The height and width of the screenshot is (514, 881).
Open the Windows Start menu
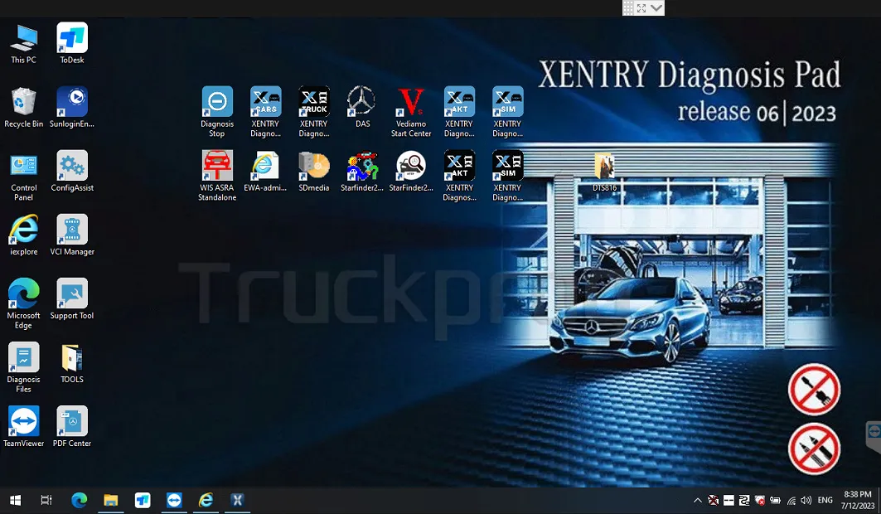click(15, 501)
